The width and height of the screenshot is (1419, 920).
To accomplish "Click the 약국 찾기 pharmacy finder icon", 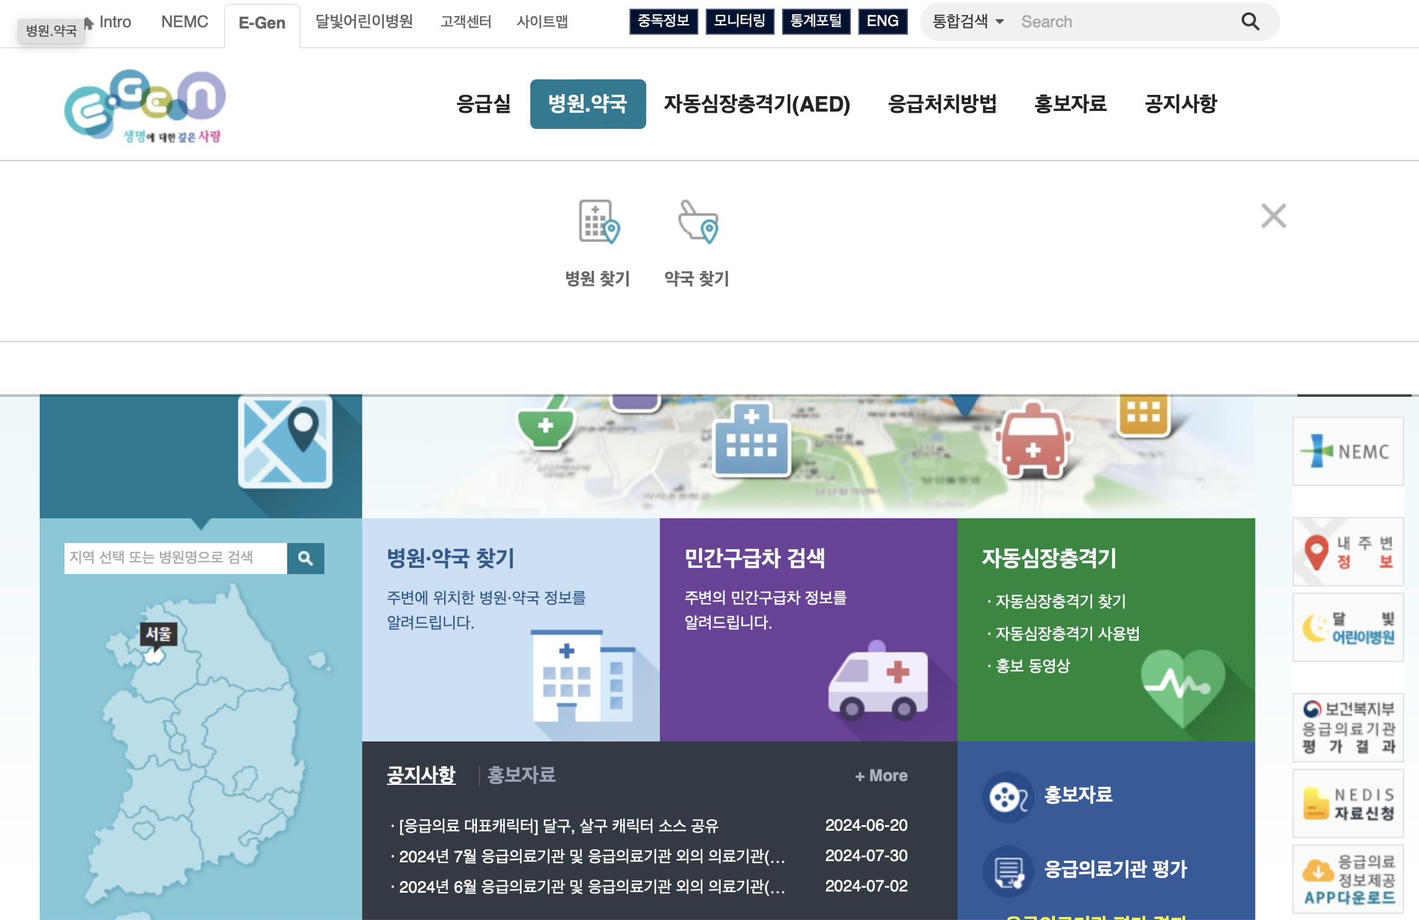I will [x=698, y=223].
